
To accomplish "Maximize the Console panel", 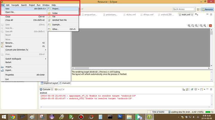I will point(211,89).
